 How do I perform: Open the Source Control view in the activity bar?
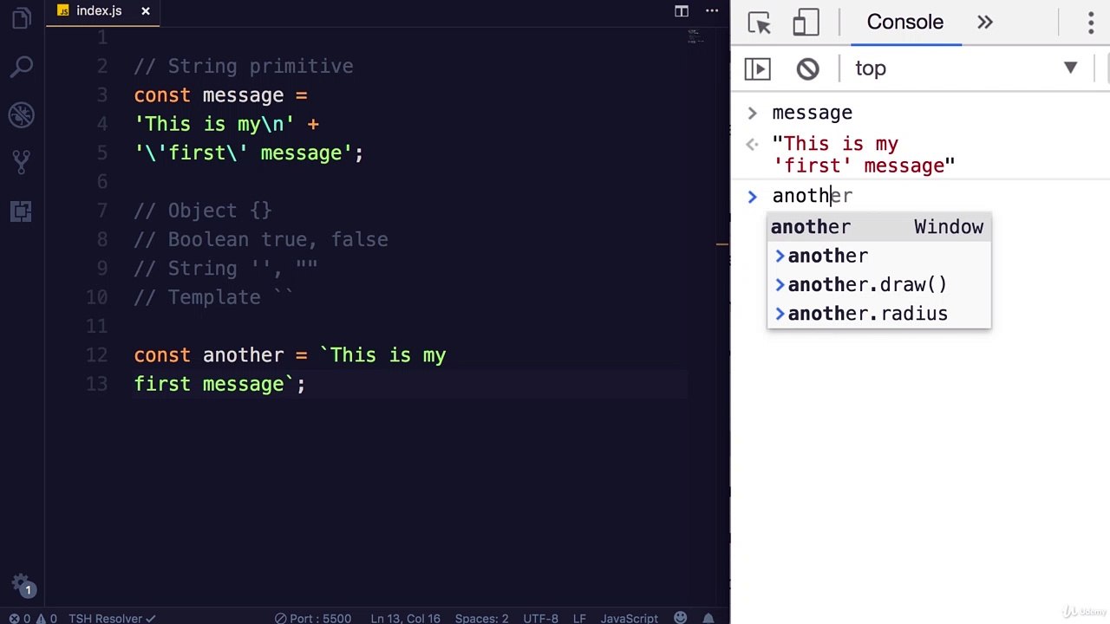click(22, 162)
